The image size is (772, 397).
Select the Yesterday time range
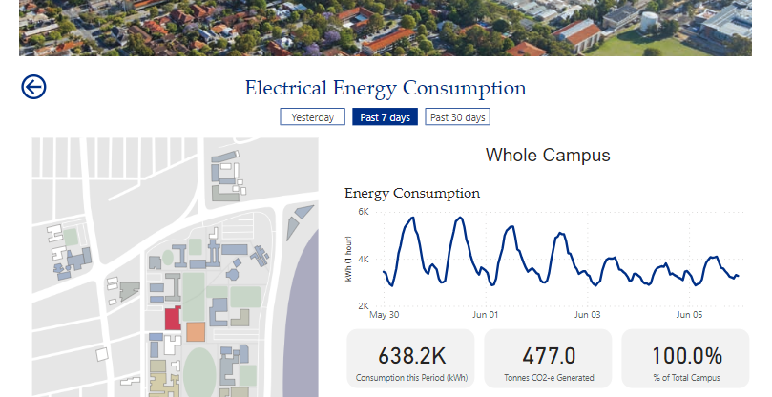click(313, 117)
